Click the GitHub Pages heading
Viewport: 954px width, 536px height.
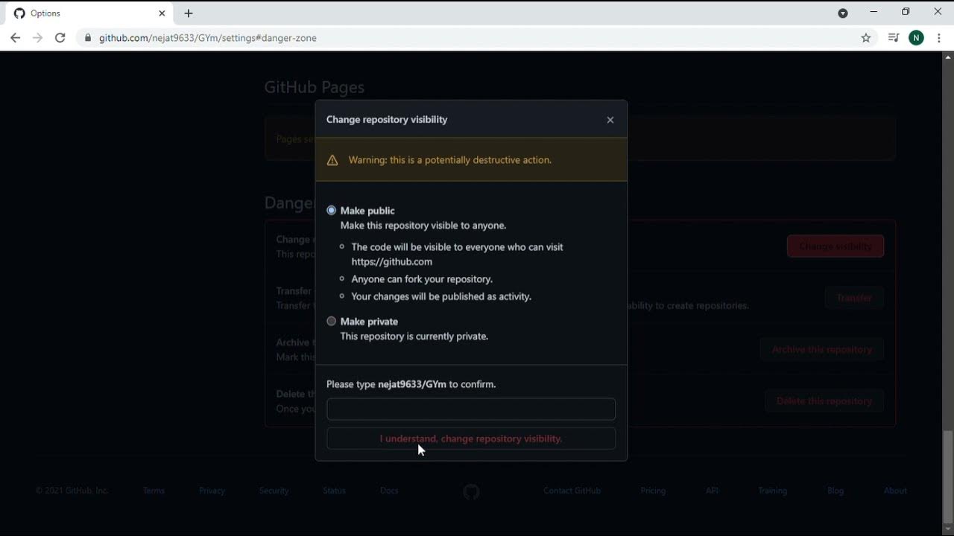tap(314, 87)
